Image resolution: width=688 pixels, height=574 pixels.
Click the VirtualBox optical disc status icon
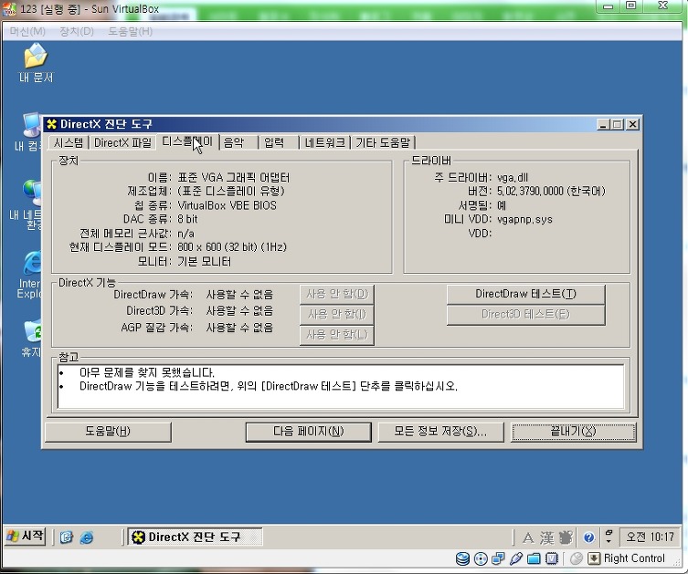pyautogui.click(x=481, y=558)
